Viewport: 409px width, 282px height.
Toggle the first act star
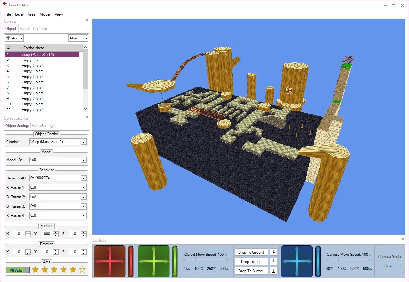point(35,269)
